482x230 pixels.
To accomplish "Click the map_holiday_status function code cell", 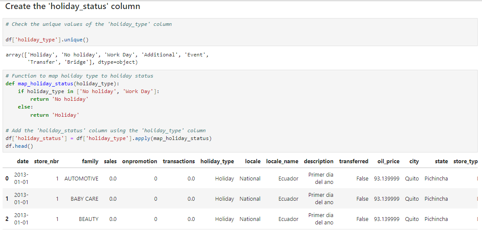I will (240, 111).
